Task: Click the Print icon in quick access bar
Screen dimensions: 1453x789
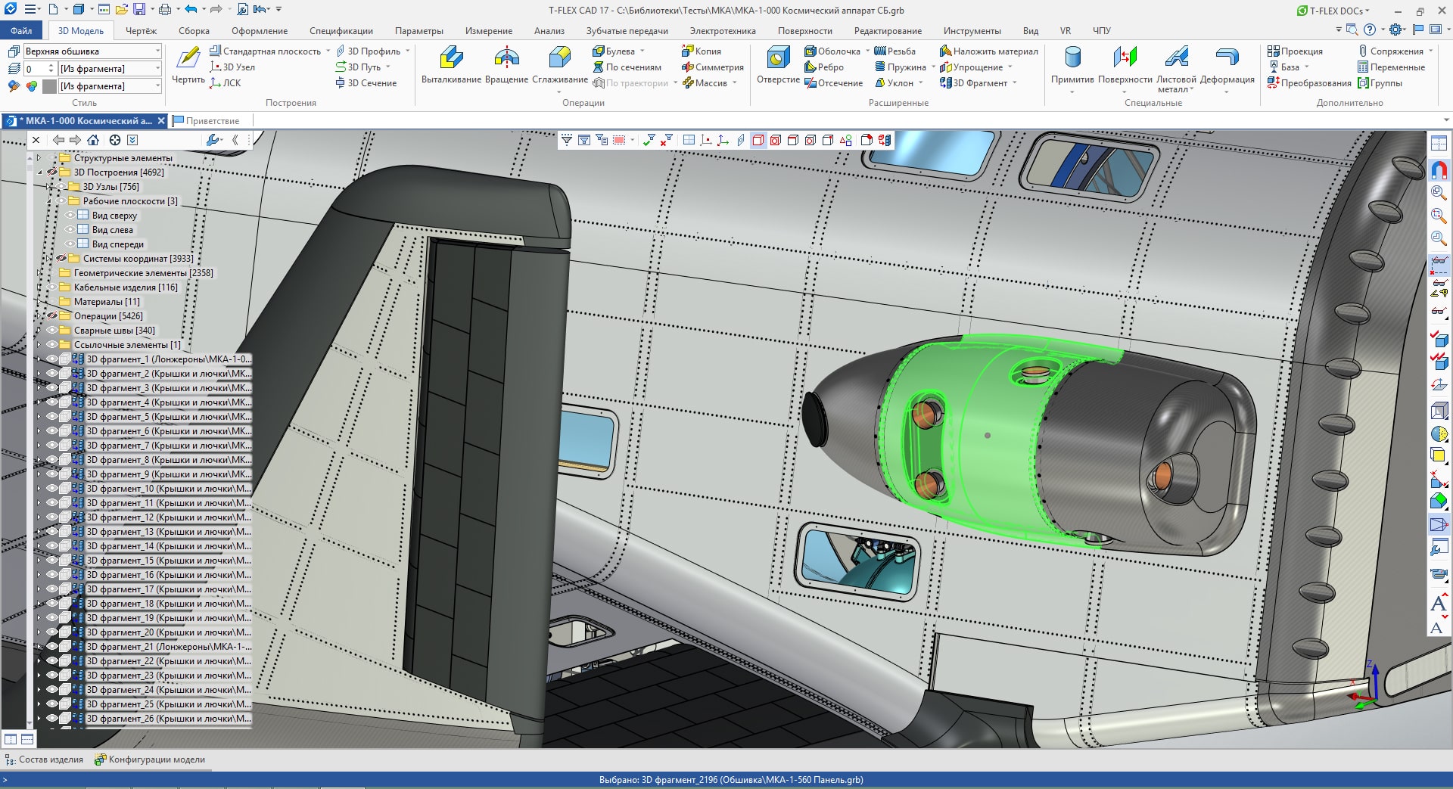Action: coord(165,10)
